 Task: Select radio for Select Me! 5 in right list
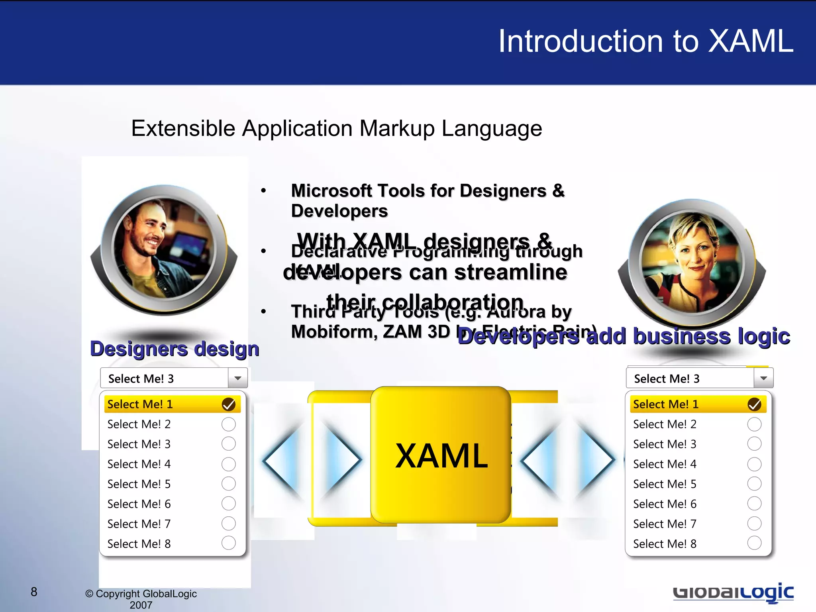(754, 484)
